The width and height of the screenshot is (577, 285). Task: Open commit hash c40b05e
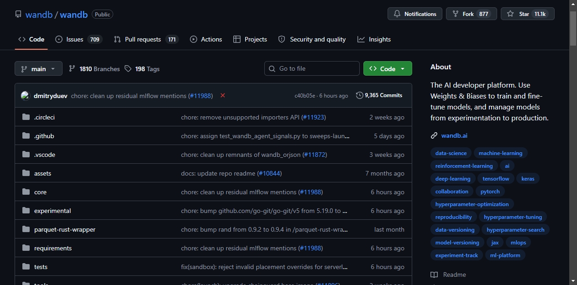coord(305,96)
